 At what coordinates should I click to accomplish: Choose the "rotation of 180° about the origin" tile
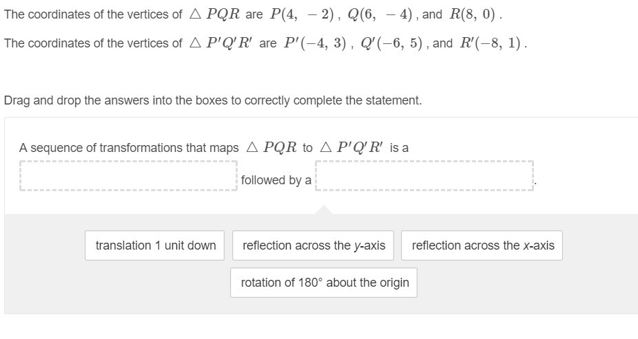pyautogui.click(x=323, y=283)
